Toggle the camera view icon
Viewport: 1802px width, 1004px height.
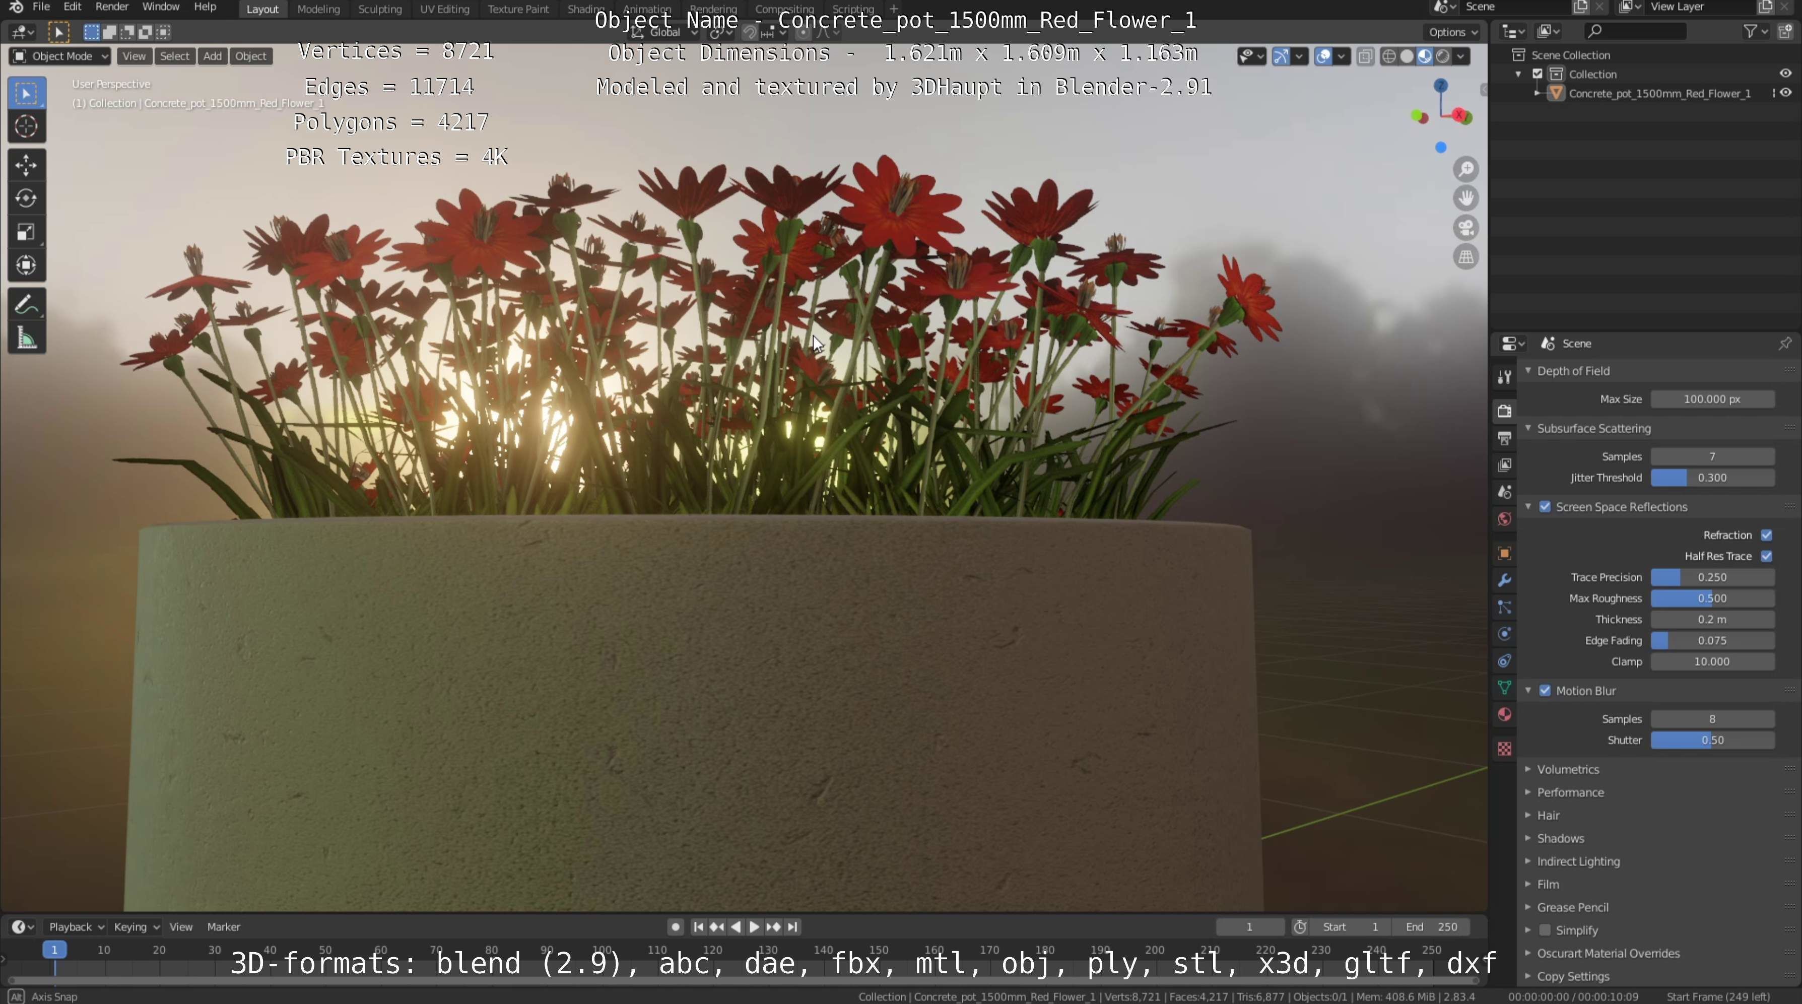click(x=1466, y=228)
